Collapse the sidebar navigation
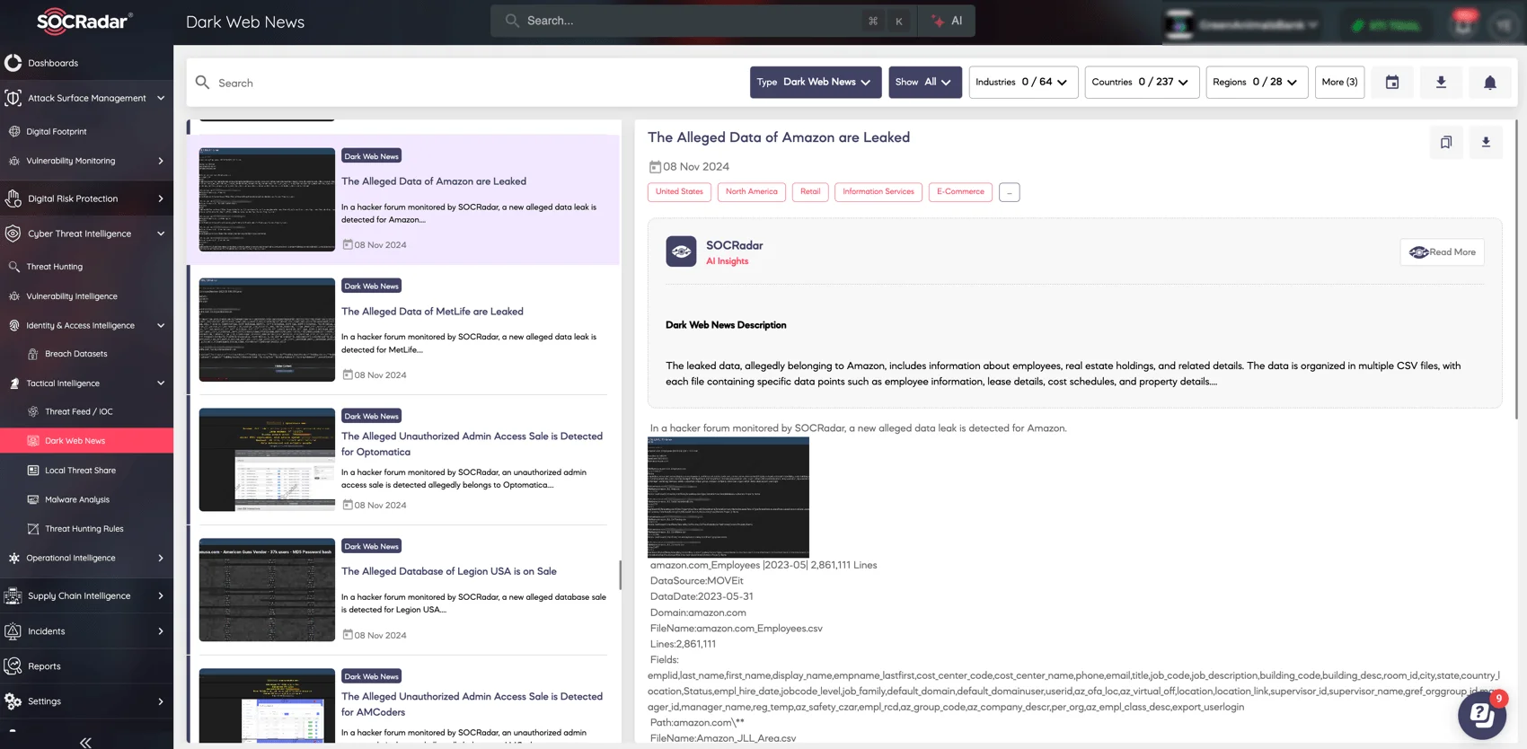This screenshot has height=749, width=1527. [85, 742]
